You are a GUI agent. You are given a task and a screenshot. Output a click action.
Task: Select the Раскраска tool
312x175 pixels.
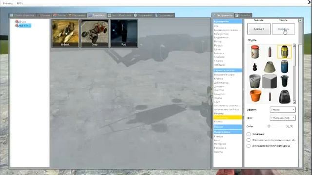pyautogui.click(x=220, y=148)
